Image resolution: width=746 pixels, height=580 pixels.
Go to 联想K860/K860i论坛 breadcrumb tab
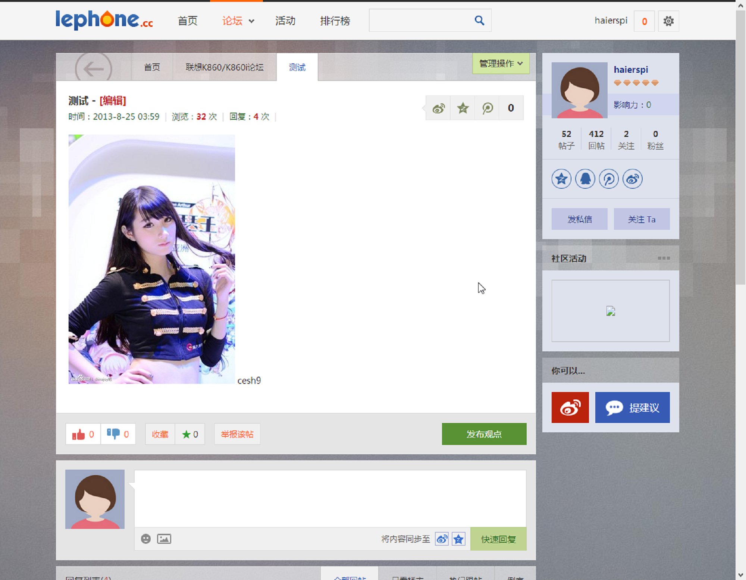click(x=224, y=68)
